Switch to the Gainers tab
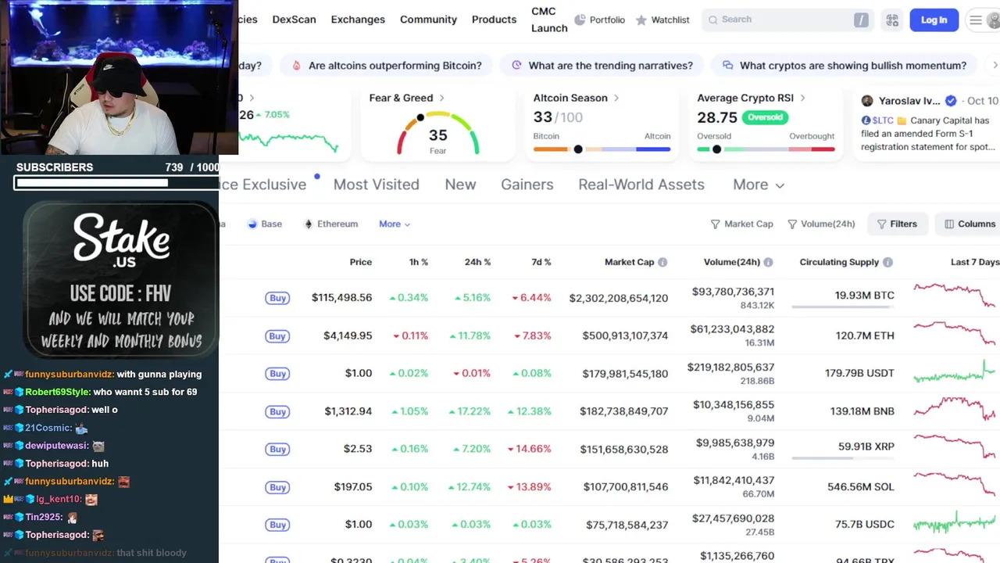The height and width of the screenshot is (563, 1000). click(527, 185)
